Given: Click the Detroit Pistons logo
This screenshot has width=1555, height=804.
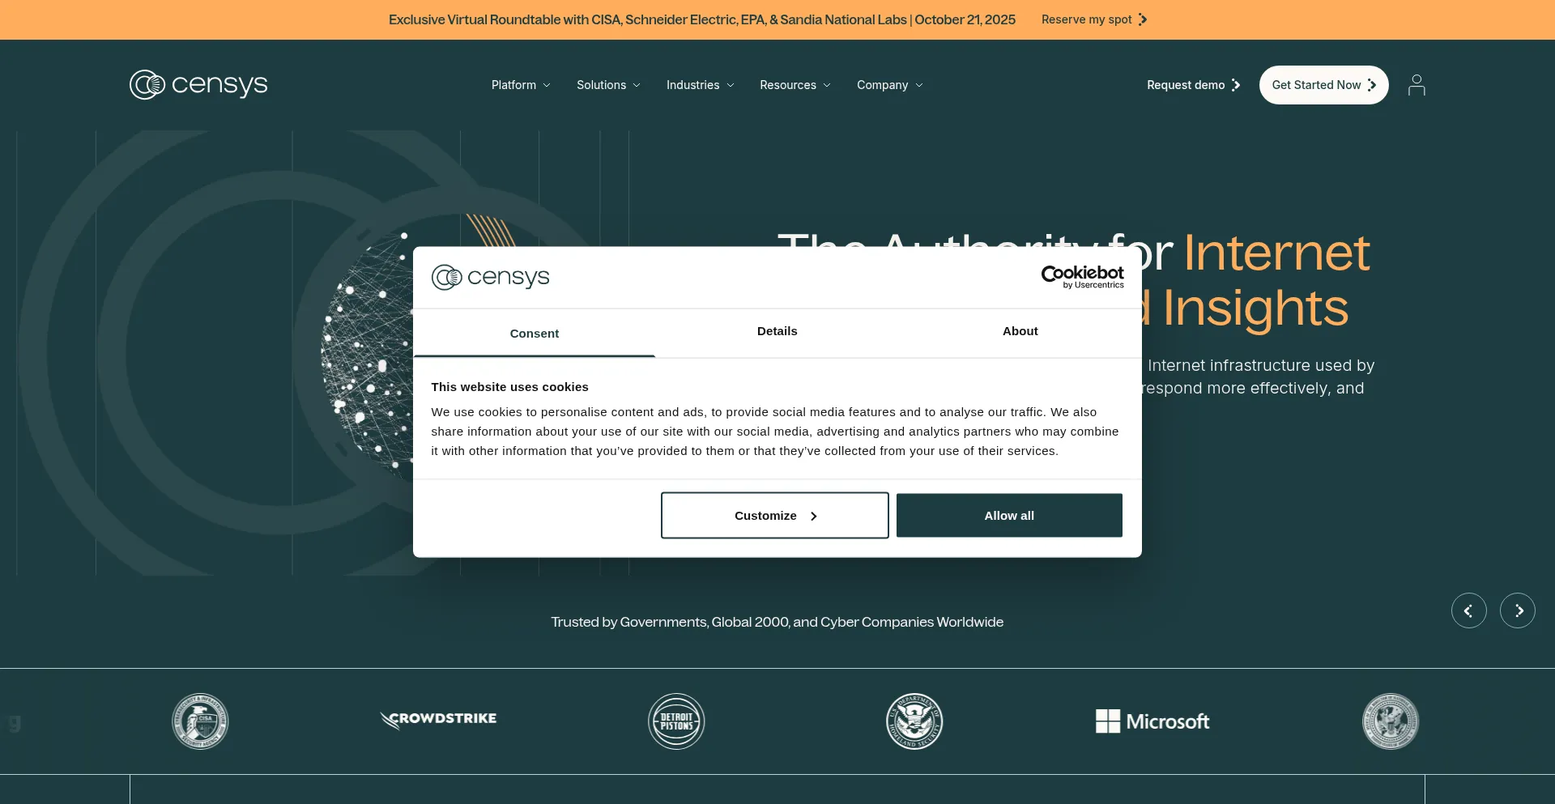Looking at the screenshot, I should click(x=676, y=721).
